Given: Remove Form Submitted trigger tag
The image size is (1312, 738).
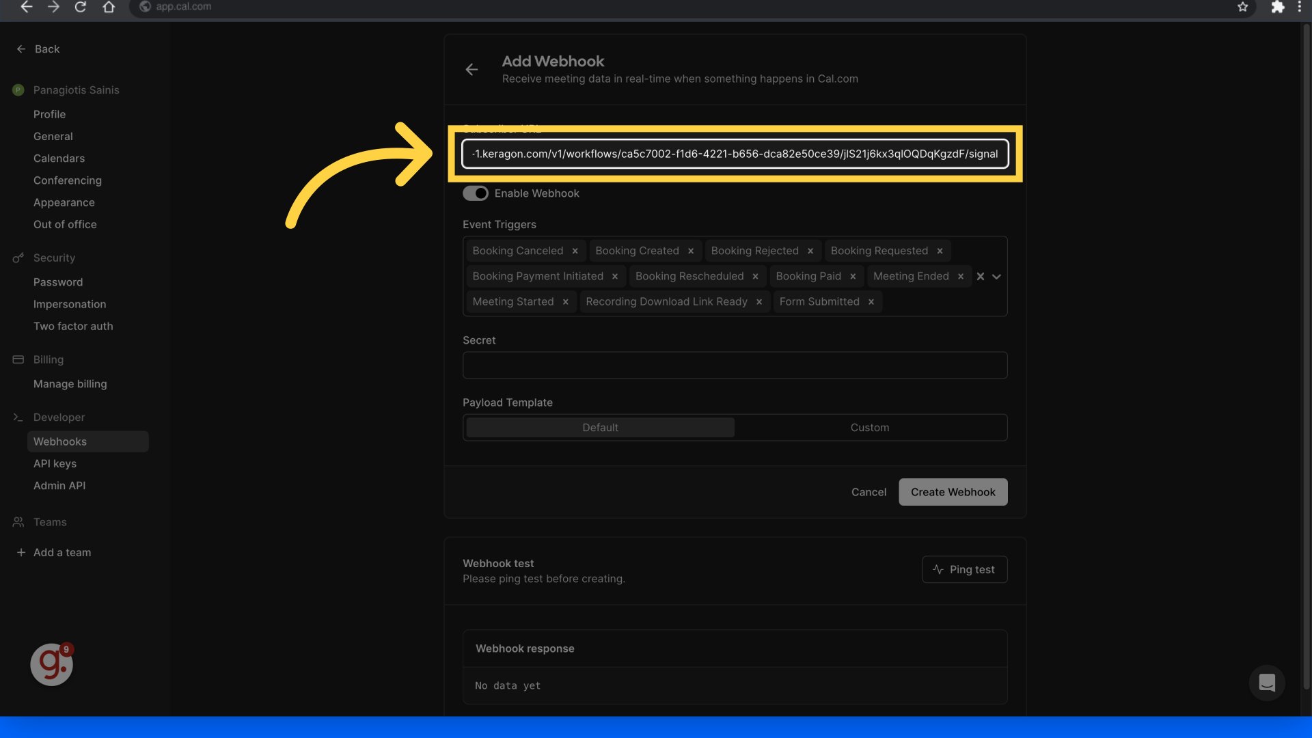Looking at the screenshot, I should [x=871, y=301].
